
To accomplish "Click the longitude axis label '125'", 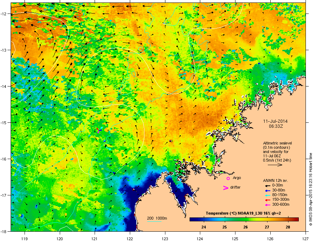I will (235, 238).
